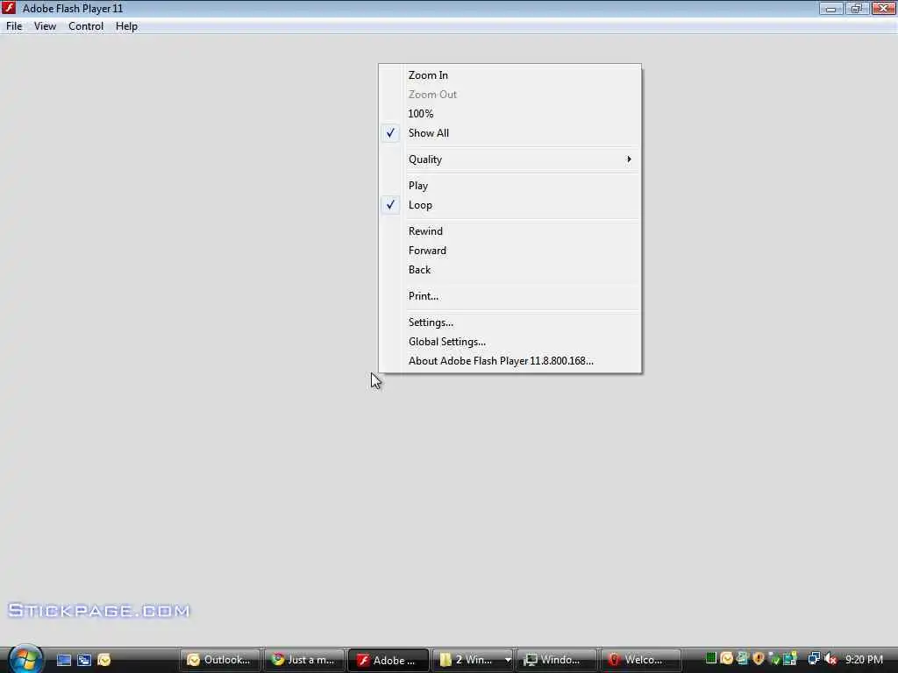Click Show Desktop quick launch icon

pyautogui.click(x=64, y=660)
